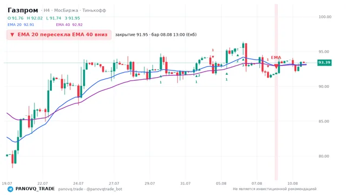
Task: Click the open value O 91.76
Action: [x=16, y=18]
